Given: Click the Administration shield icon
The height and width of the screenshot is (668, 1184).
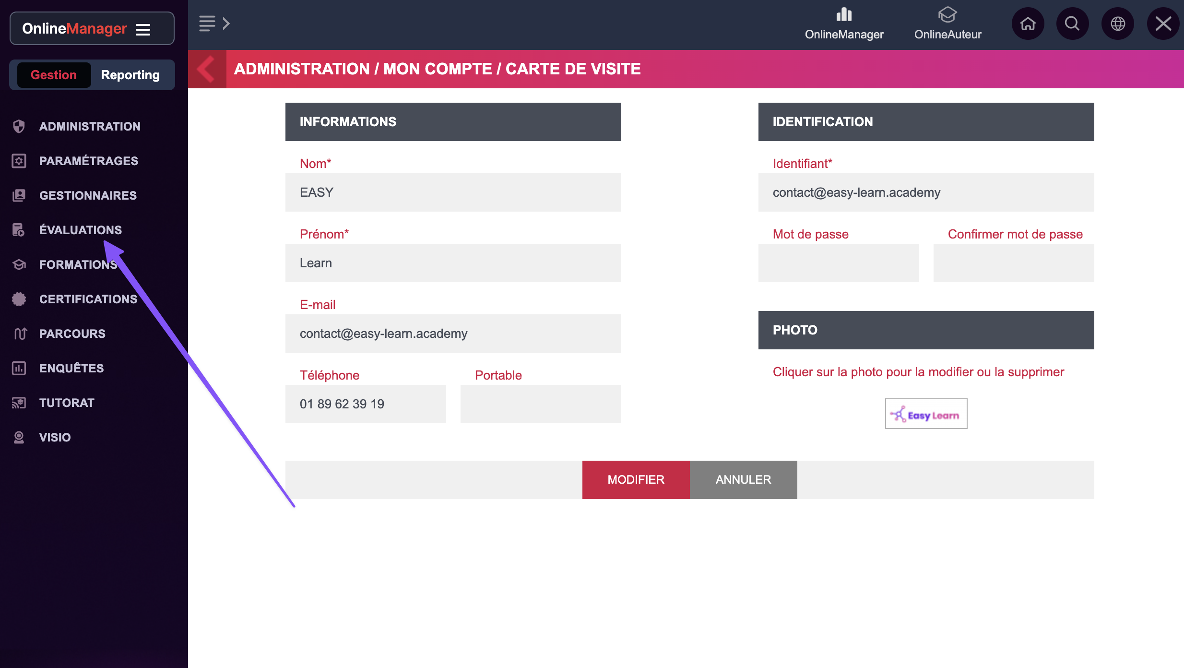Looking at the screenshot, I should coord(19,126).
